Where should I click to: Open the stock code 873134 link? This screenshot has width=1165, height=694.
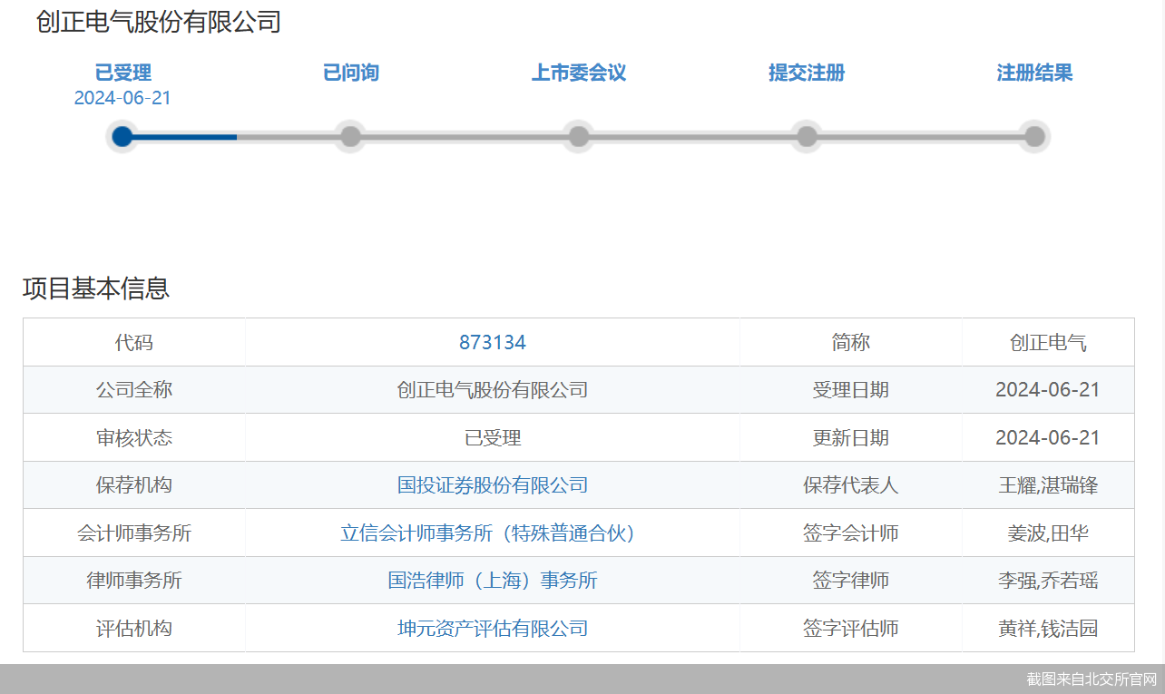pos(494,342)
